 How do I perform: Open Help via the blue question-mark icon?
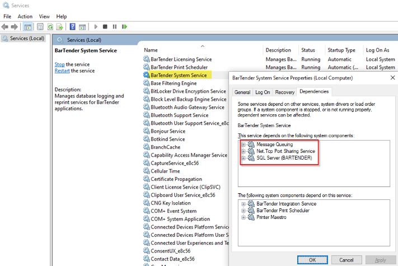pyautogui.click(x=72, y=26)
